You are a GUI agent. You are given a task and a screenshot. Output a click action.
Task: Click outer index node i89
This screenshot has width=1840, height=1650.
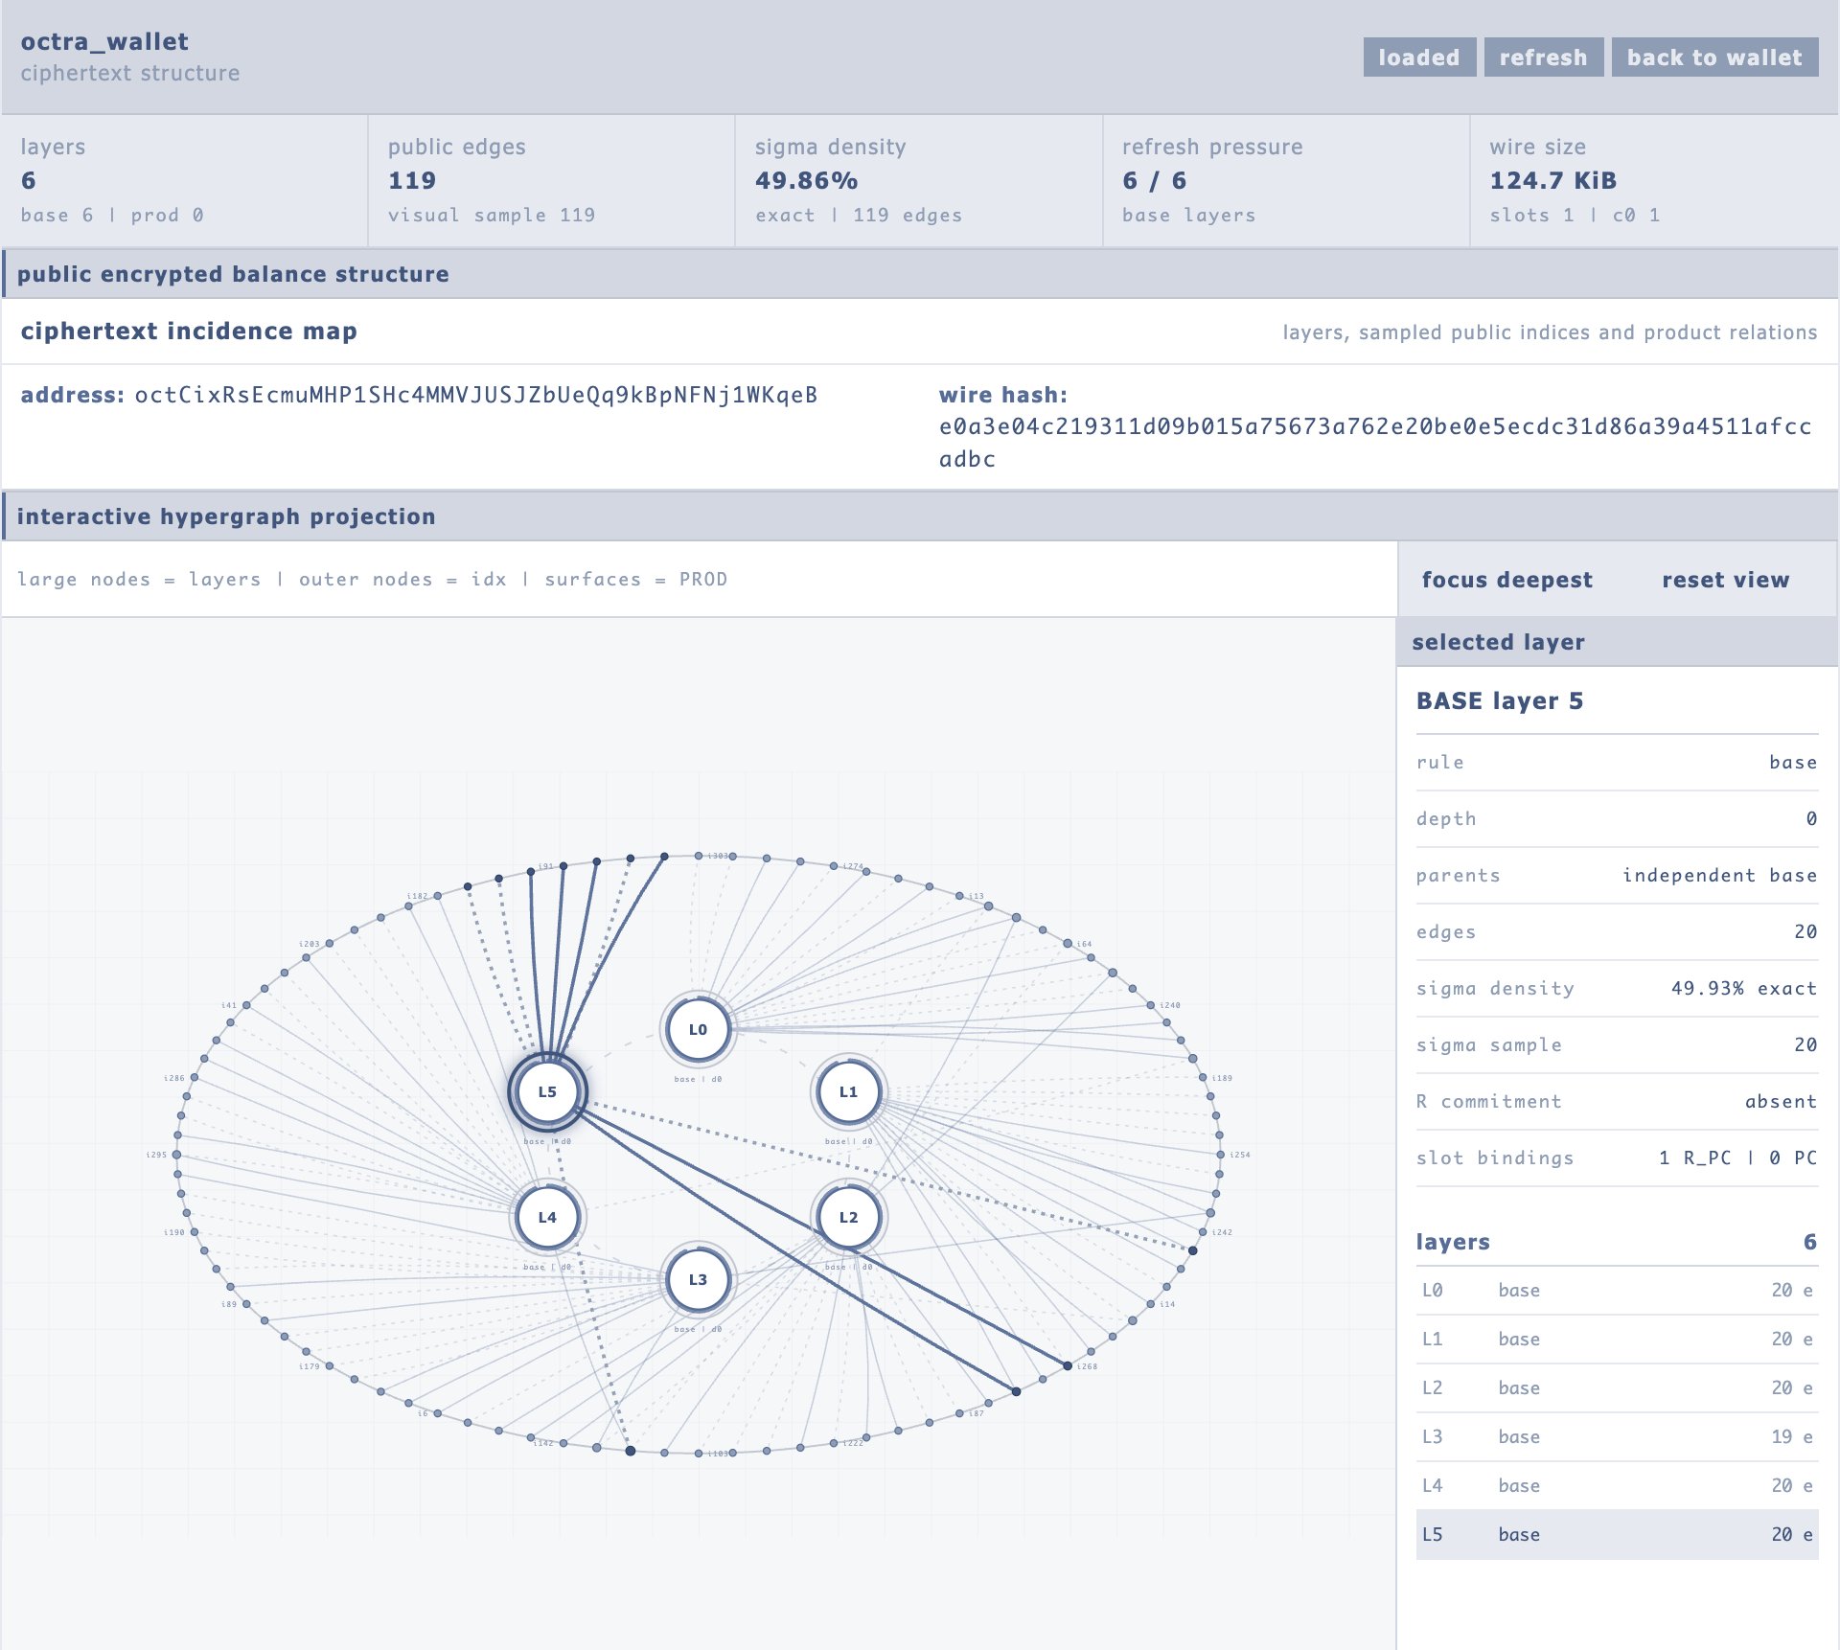(x=246, y=1304)
